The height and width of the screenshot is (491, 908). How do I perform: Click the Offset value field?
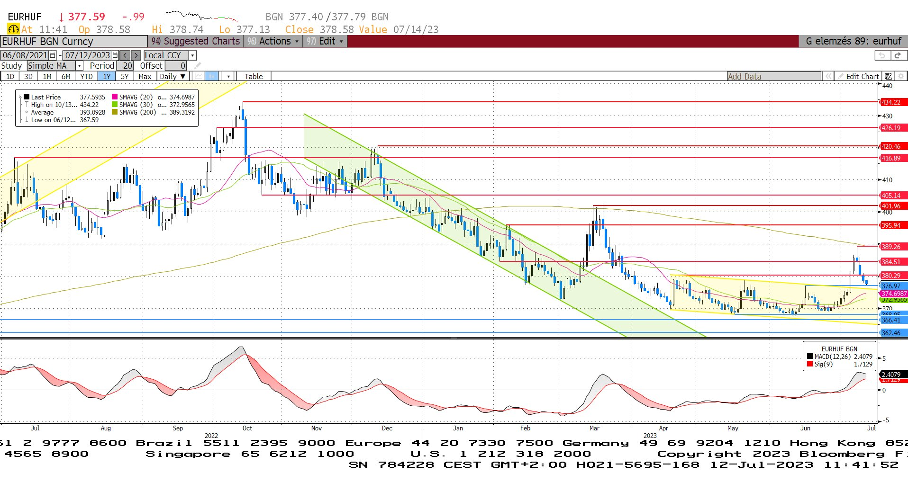point(176,66)
